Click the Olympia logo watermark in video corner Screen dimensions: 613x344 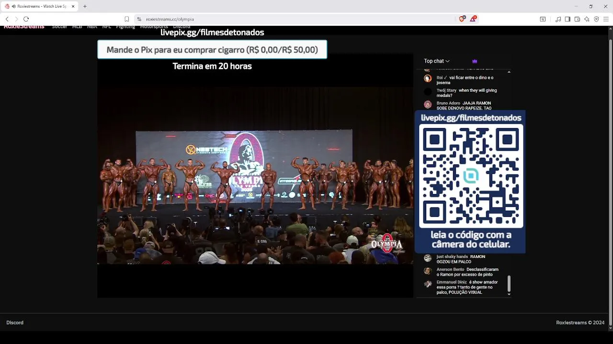click(x=387, y=243)
